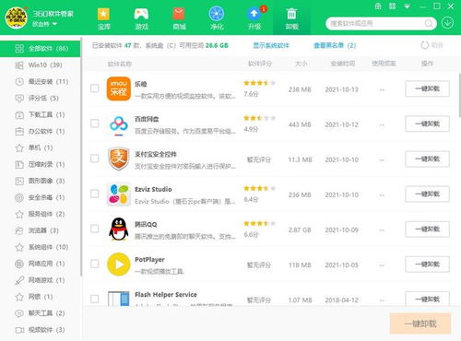Sort the list by 安装时间 column header
The width and height of the screenshot is (461, 341).
pyautogui.click(x=342, y=64)
